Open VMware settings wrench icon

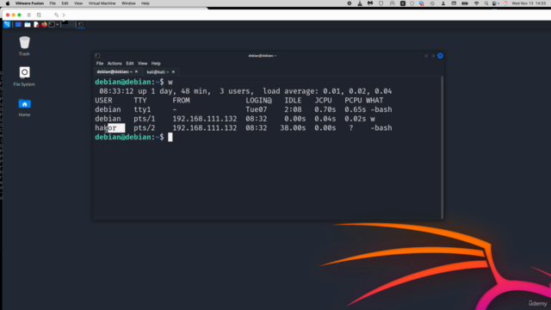tap(56, 15)
